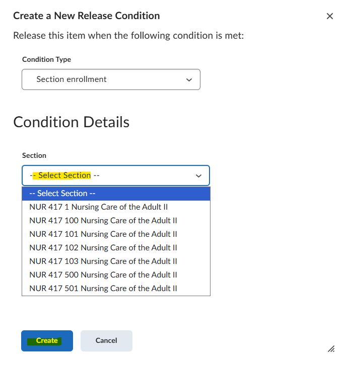Cancel creating the release condition
This screenshot has height=365, width=348.
point(106,340)
